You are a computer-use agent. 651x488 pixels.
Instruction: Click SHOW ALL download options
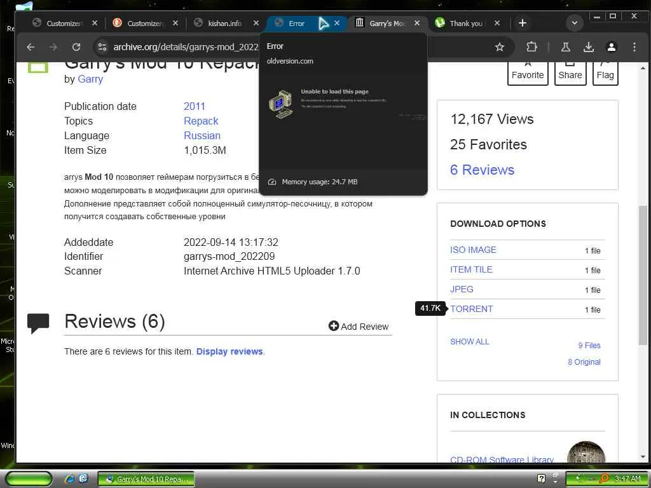pos(470,341)
